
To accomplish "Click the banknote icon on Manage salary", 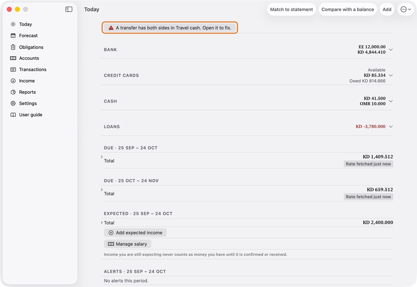I will (x=111, y=244).
